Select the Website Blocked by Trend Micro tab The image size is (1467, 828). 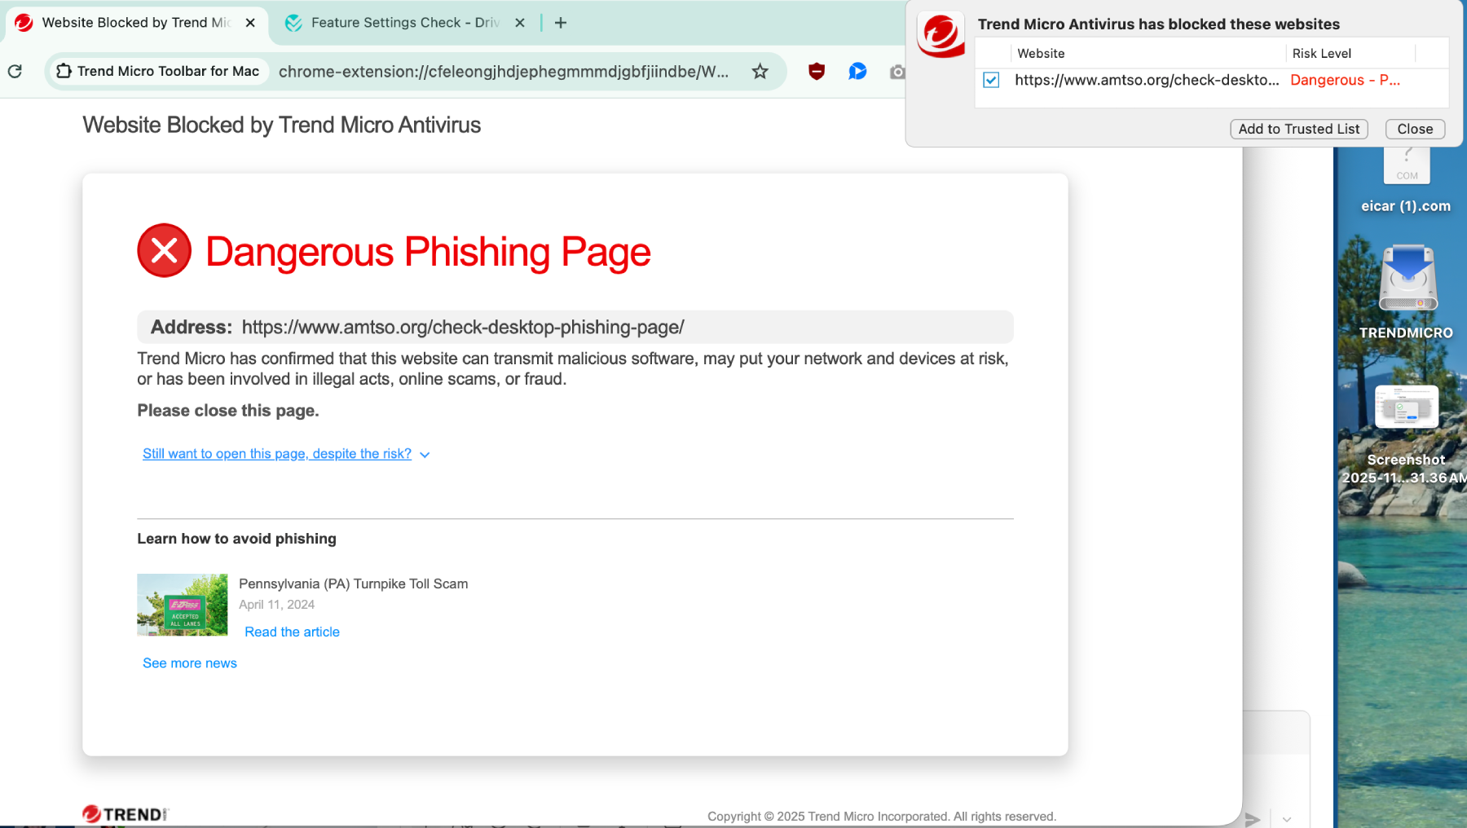click(130, 22)
